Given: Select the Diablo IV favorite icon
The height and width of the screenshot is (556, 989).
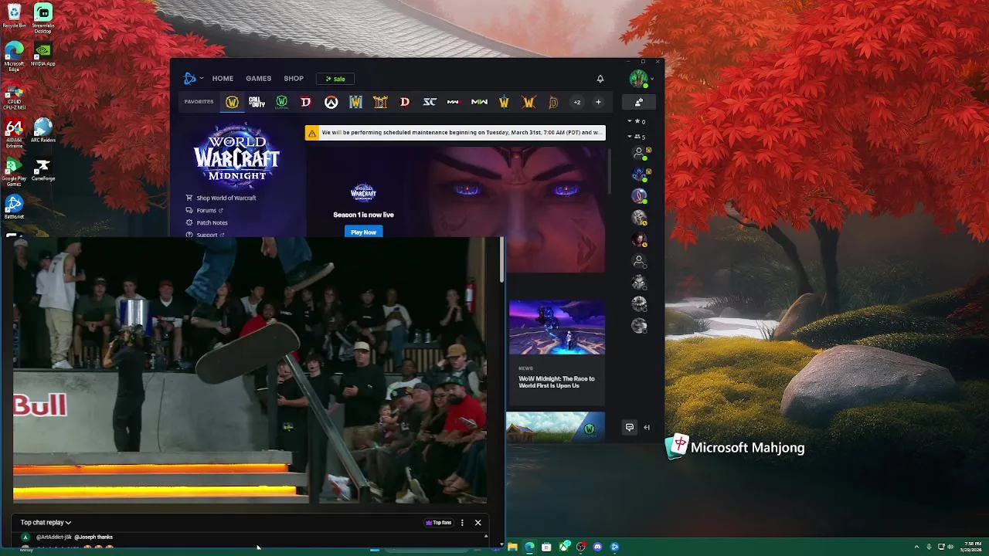Looking at the screenshot, I should tap(306, 102).
